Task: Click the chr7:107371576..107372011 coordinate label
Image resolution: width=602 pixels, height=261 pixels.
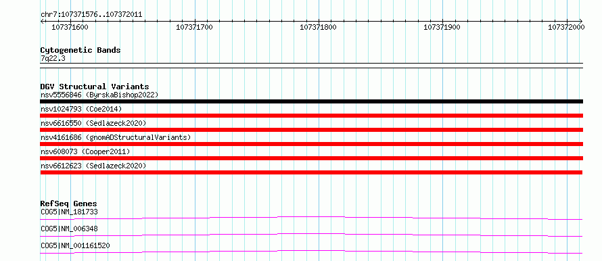Action: pos(91,15)
